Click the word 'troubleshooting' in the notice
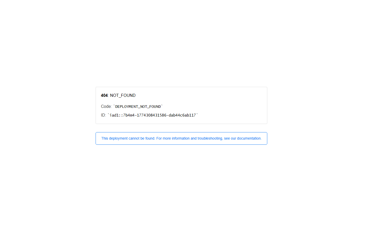This screenshot has height=251, width=369. point(210,138)
